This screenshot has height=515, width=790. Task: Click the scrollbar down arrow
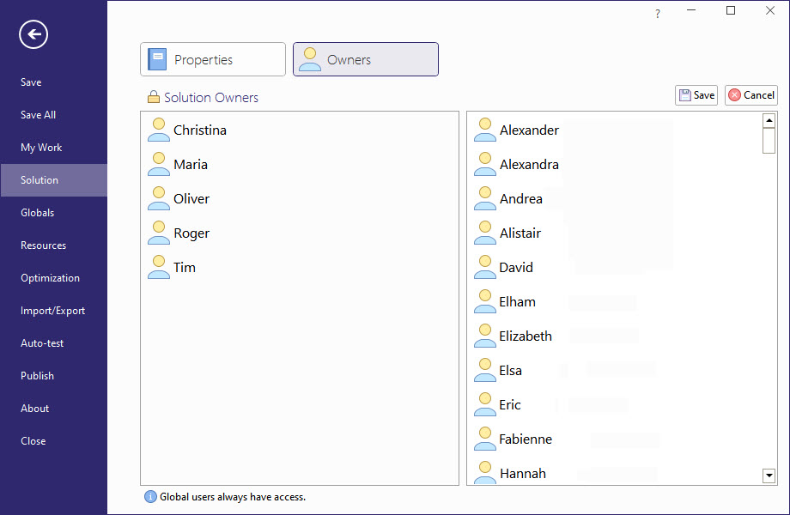pyautogui.click(x=769, y=475)
